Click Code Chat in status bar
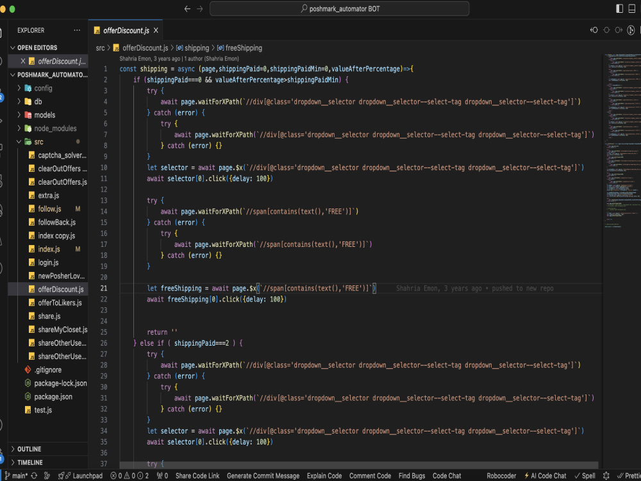Screen dimensions: 641x481 (x=447, y=476)
